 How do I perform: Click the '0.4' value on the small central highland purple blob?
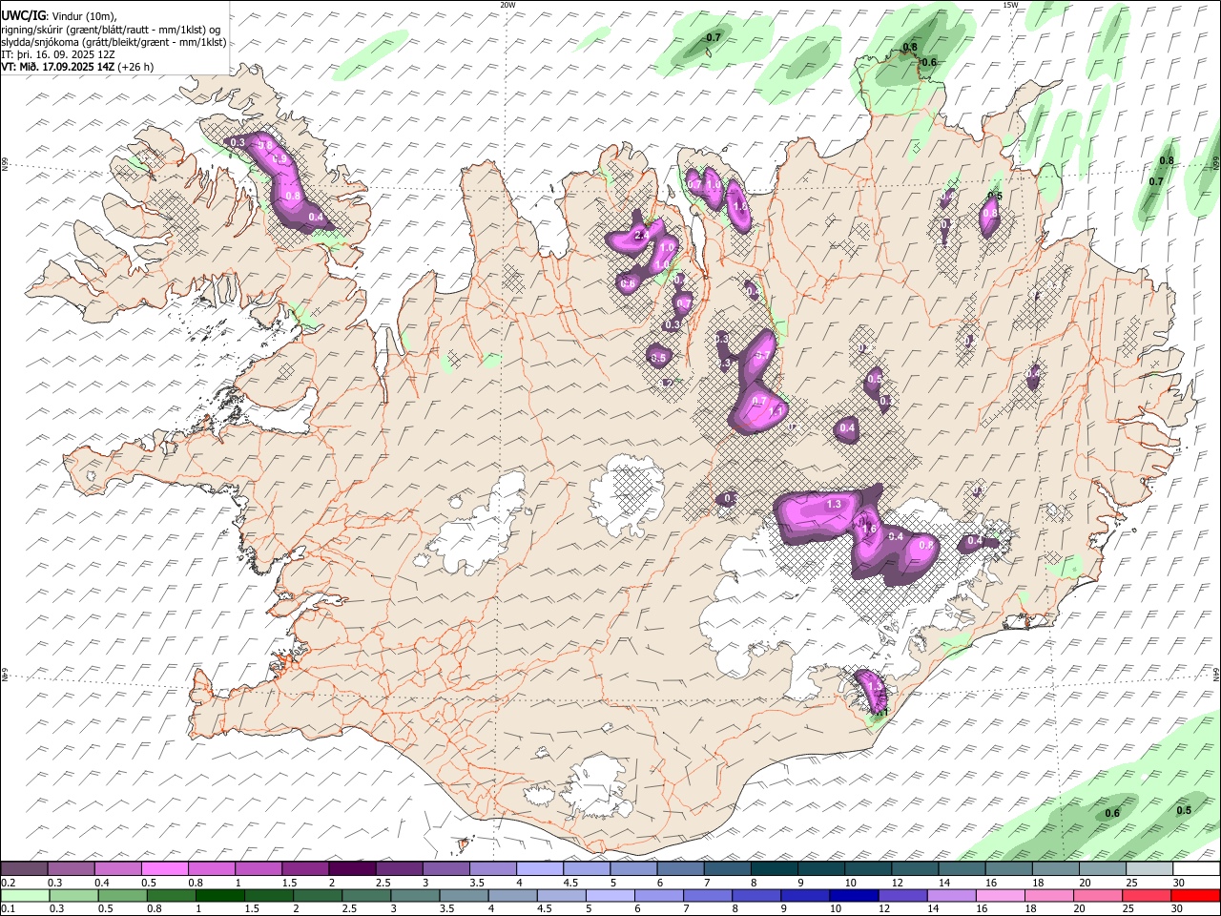pyautogui.click(x=847, y=427)
